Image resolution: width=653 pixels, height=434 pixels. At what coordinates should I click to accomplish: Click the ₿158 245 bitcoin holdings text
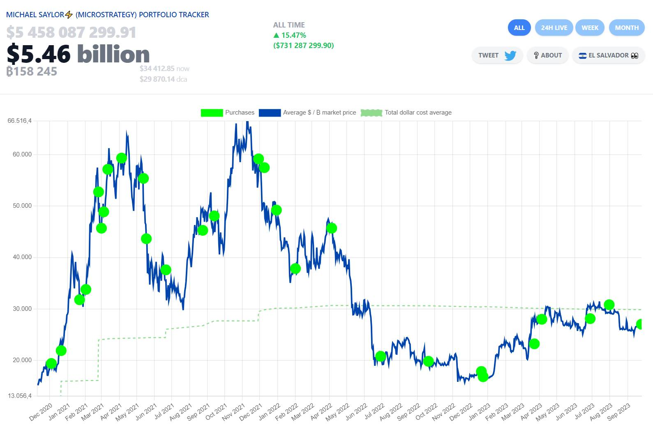tap(32, 71)
